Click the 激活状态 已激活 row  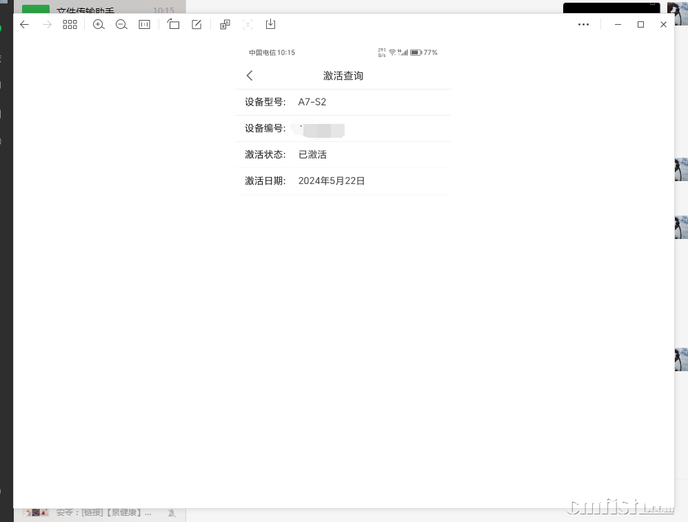343,155
